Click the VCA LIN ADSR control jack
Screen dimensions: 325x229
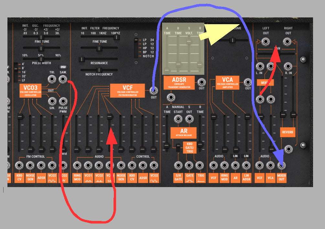[246, 165]
